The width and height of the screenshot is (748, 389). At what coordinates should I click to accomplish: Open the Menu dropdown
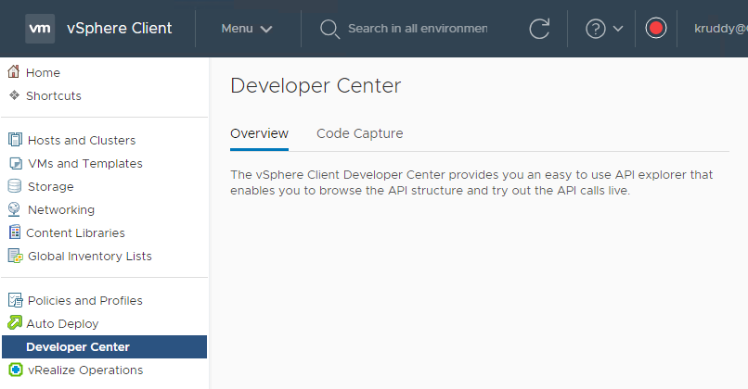[247, 29]
